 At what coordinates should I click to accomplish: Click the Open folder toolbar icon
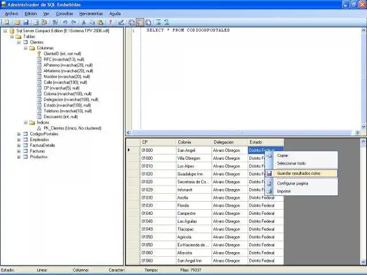click(x=18, y=22)
